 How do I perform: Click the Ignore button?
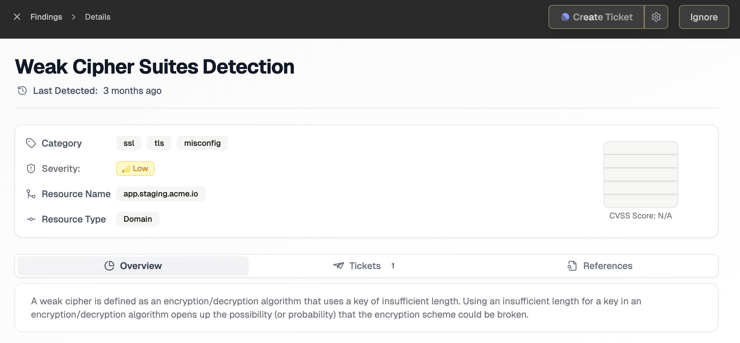tap(704, 17)
